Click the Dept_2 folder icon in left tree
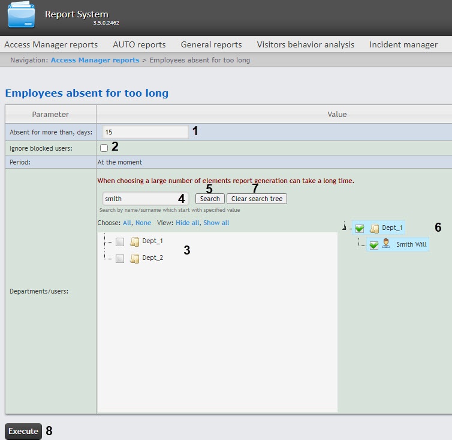Screen dimensions: 452x440 135,258
